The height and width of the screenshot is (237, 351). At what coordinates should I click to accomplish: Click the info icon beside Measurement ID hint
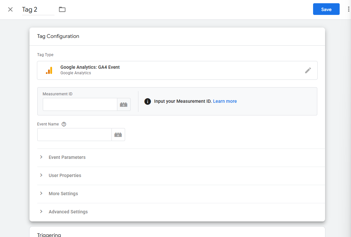pyautogui.click(x=147, y=101)
